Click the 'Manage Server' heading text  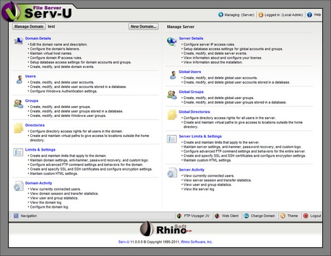point(180,27)
